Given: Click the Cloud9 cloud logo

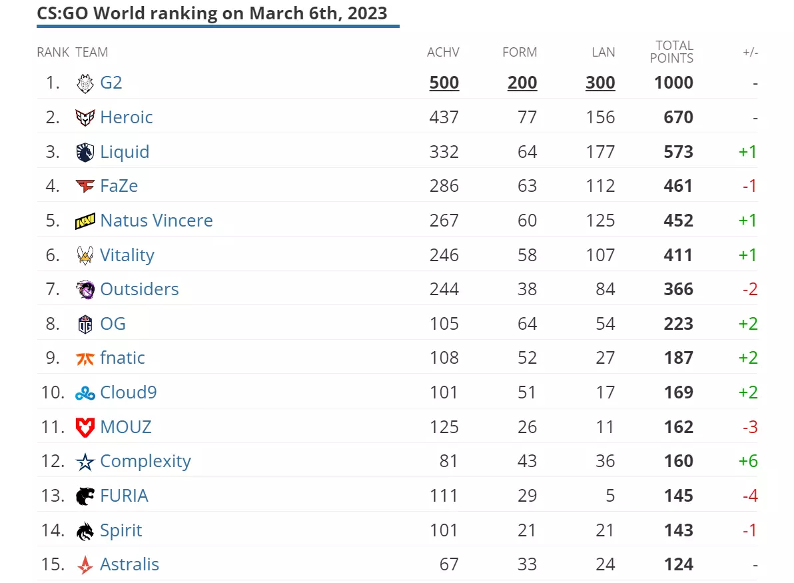Looking at the screenshot, I should tap(85, 392).
